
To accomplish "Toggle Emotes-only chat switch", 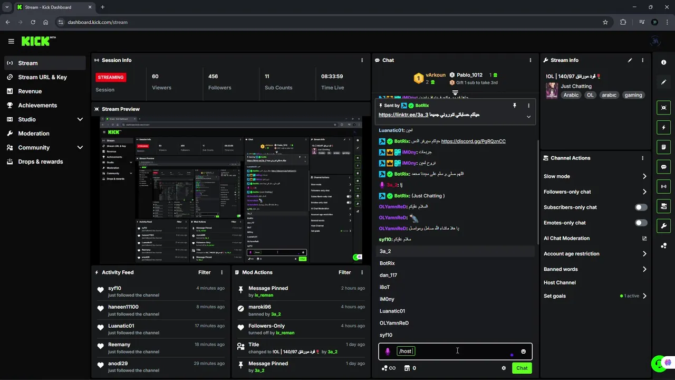I will tap(641, 223).
